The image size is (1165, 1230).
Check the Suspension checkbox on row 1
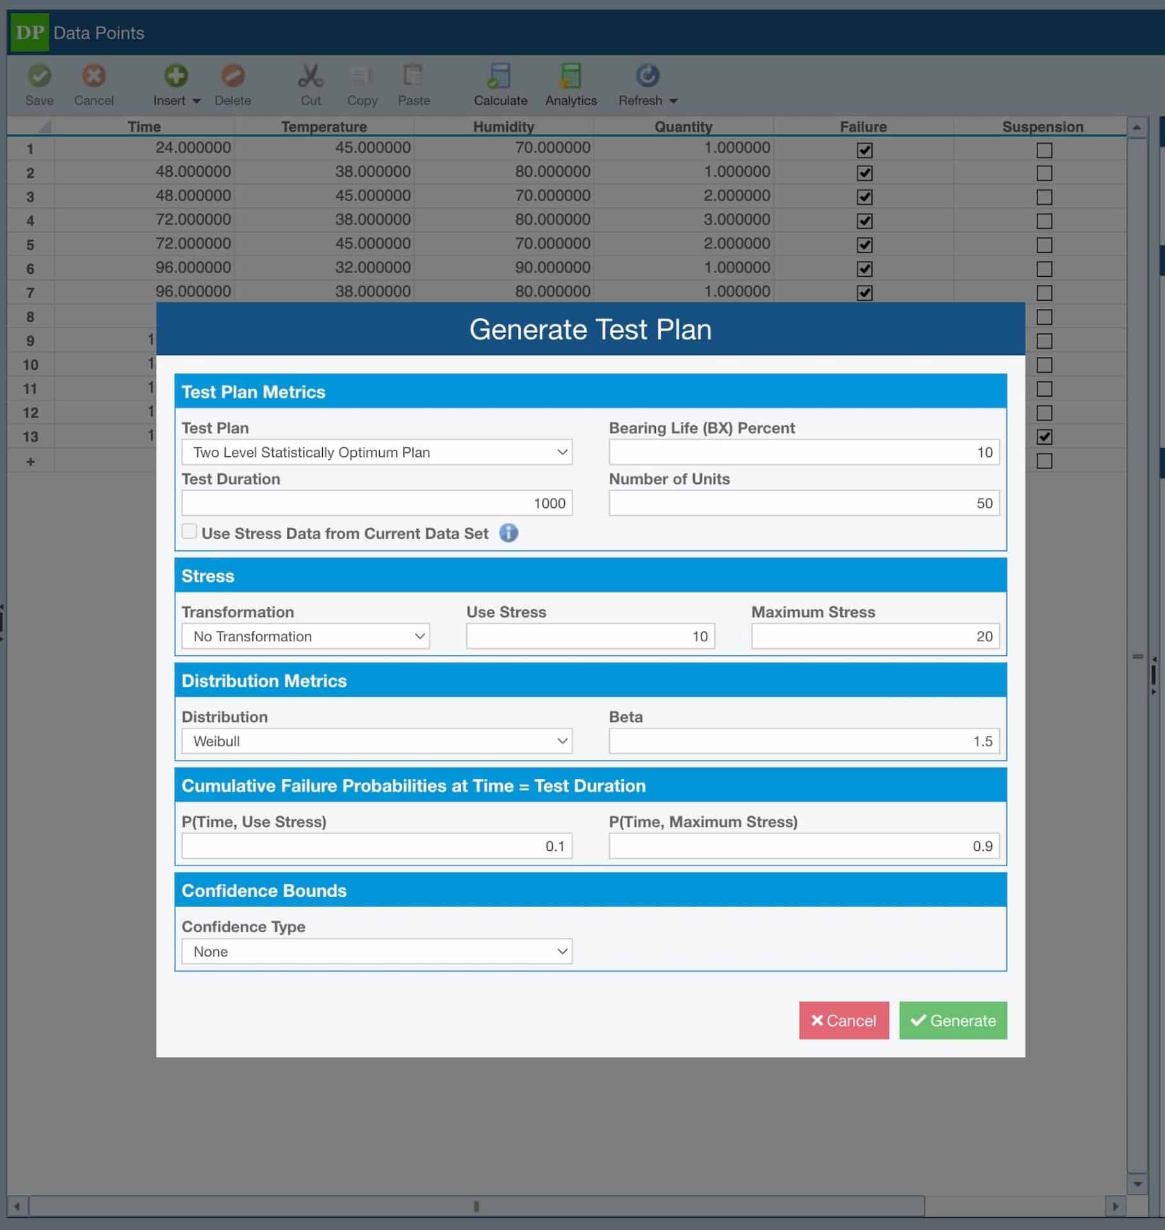[1045, 149]
